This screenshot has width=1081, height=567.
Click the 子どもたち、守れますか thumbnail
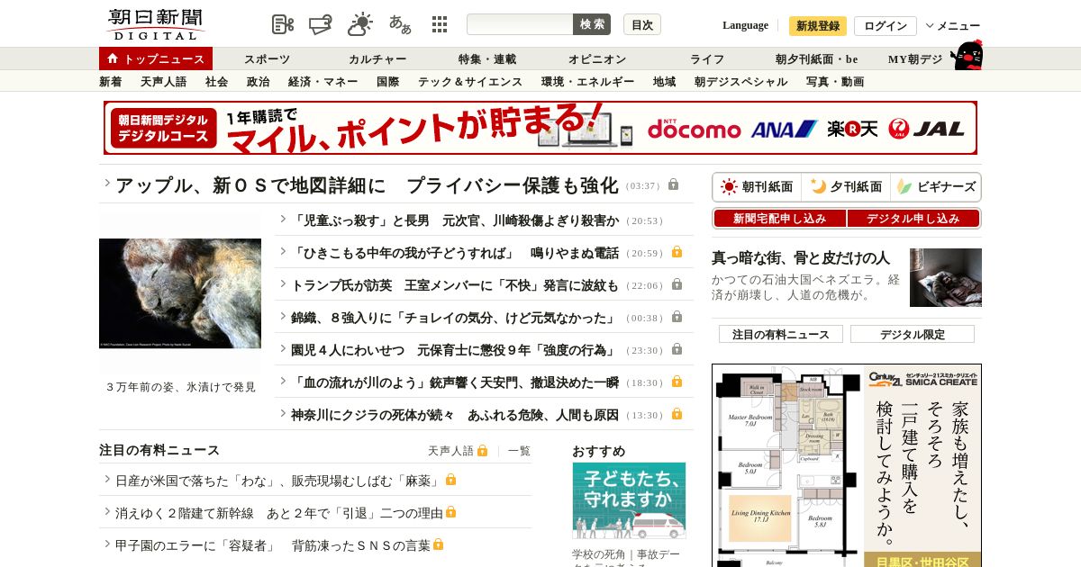point(629,500)
